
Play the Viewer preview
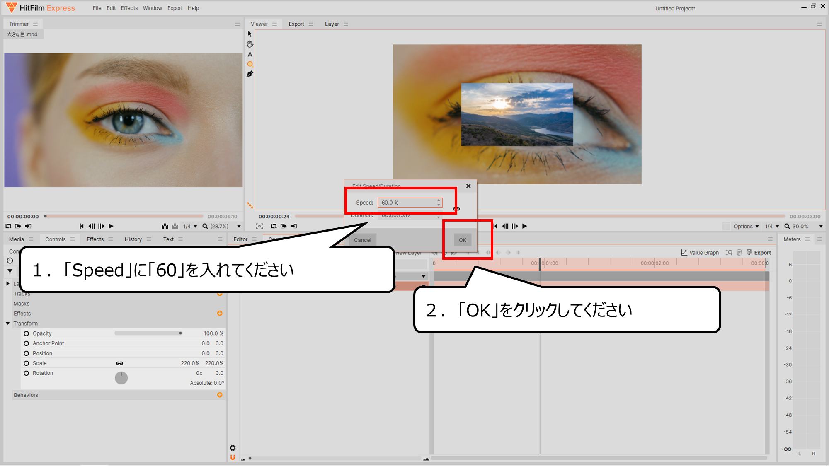pos(524,226)
